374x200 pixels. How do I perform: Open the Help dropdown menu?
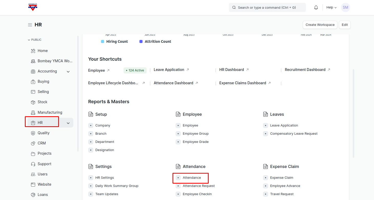coord(331,7)
